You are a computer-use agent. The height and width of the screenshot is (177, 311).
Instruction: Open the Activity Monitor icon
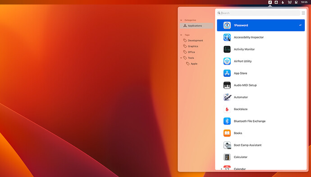(x=227, y=49)
